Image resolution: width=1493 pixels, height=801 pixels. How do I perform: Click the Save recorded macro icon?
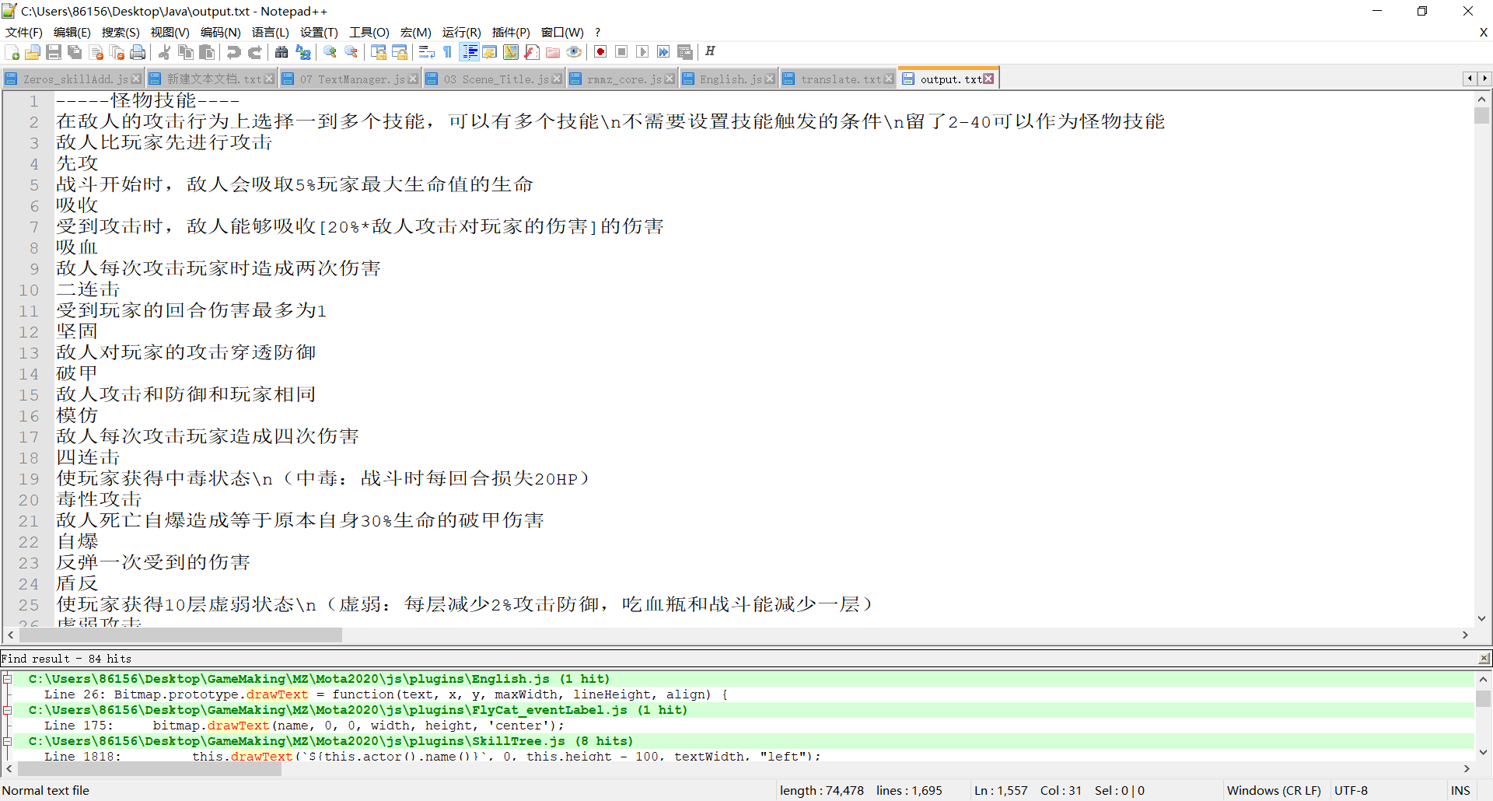pos(685,52)
